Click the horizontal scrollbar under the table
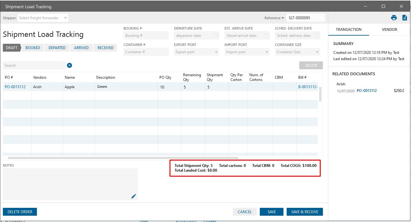The width and height of the screenshot is (411, 222). tap(123, 158)
